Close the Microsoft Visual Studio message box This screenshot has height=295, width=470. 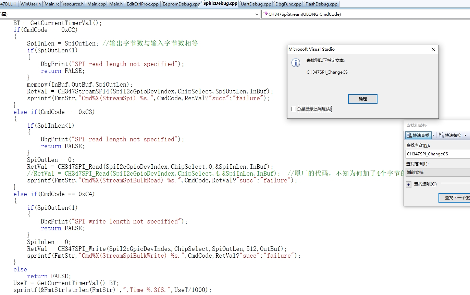pyautogui.click(x=433, y=49)
